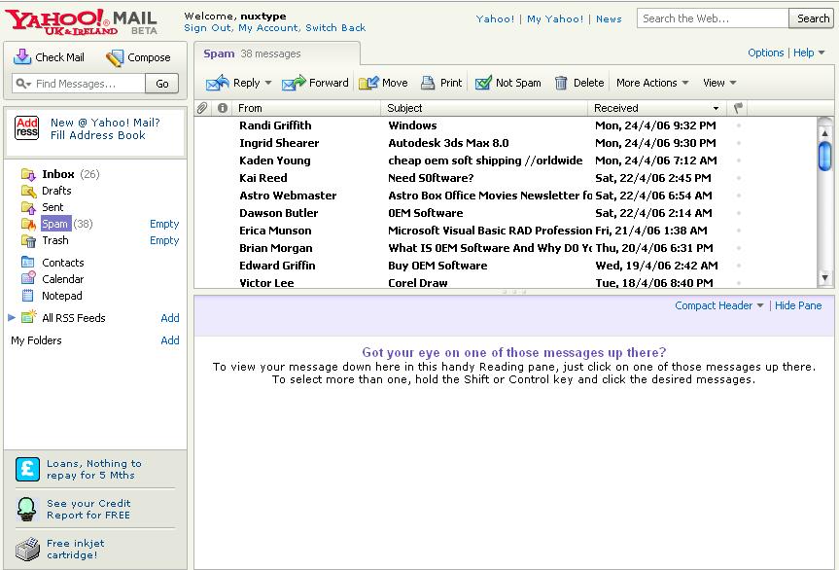Click the Forward envelope icon
Viewport: 839px width, 570px height.
tap(294, 83)
